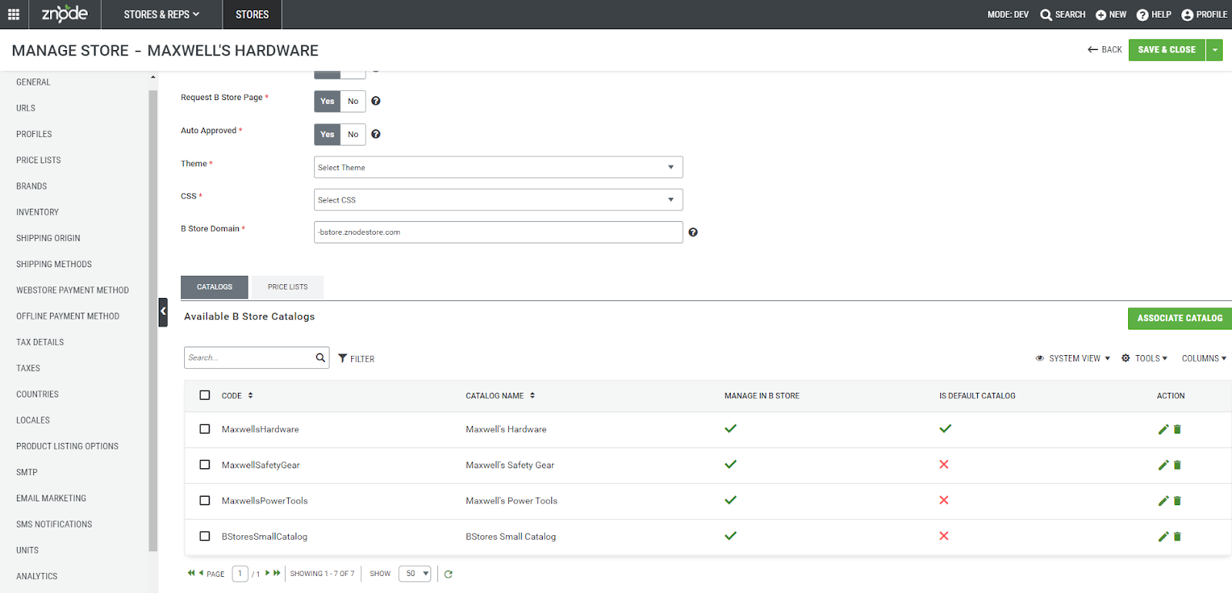
Task: Click the Associate Catalog button
Action: 1180,318
